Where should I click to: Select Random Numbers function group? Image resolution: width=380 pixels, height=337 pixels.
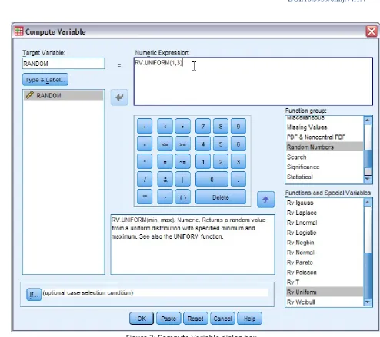(325, 147)
